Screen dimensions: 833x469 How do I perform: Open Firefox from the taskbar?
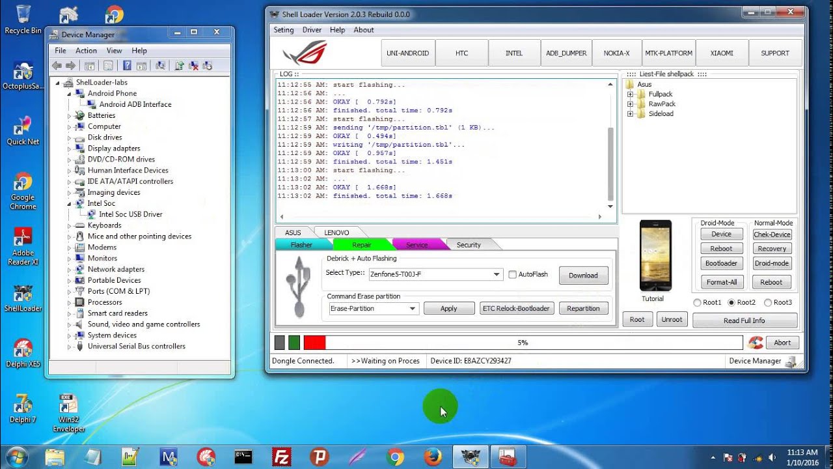pyautogui.click(x=433, y=457)
